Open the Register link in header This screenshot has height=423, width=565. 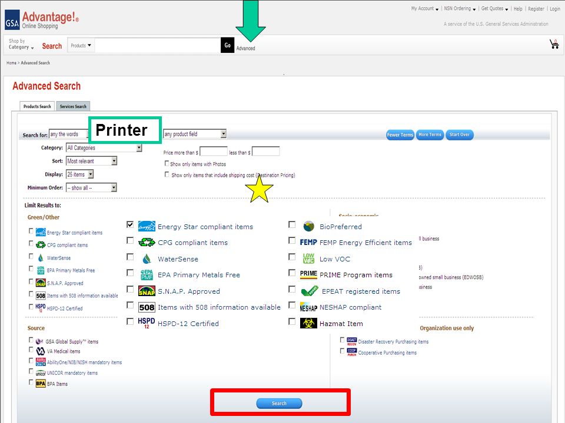(536, 9)
